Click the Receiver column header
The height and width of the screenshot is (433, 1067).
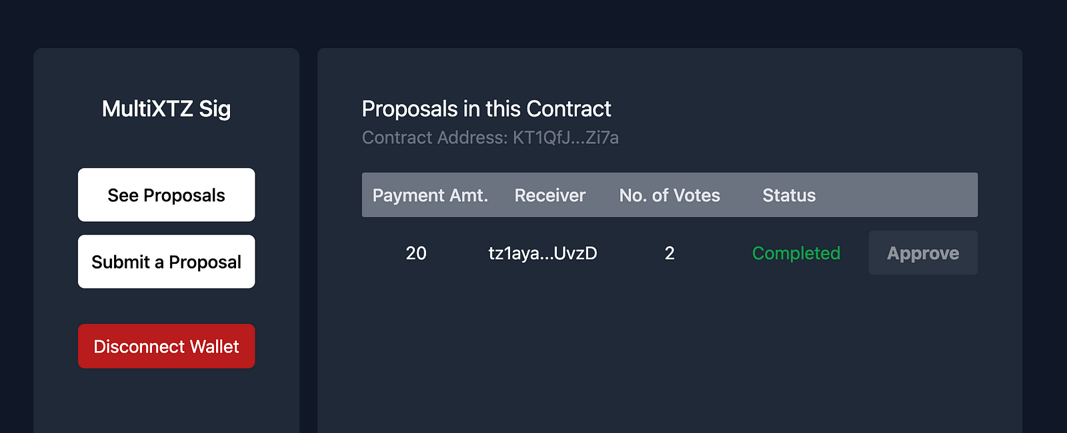pyautogui.click(x=550, y=195)
